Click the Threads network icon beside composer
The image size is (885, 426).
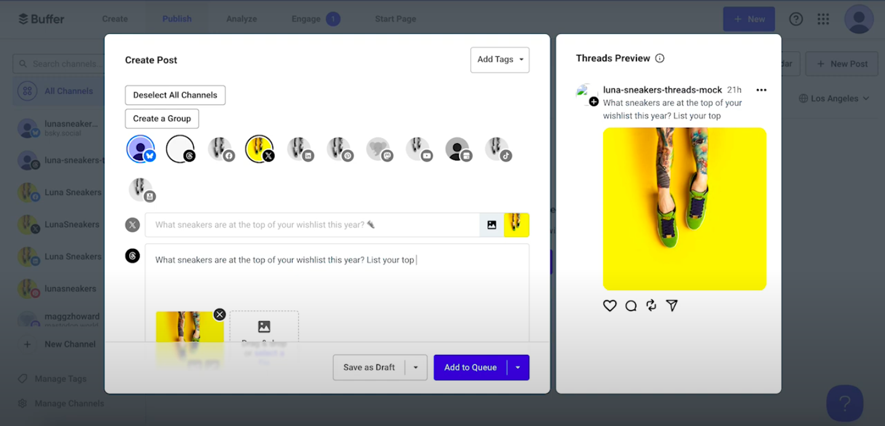point(132,256)
